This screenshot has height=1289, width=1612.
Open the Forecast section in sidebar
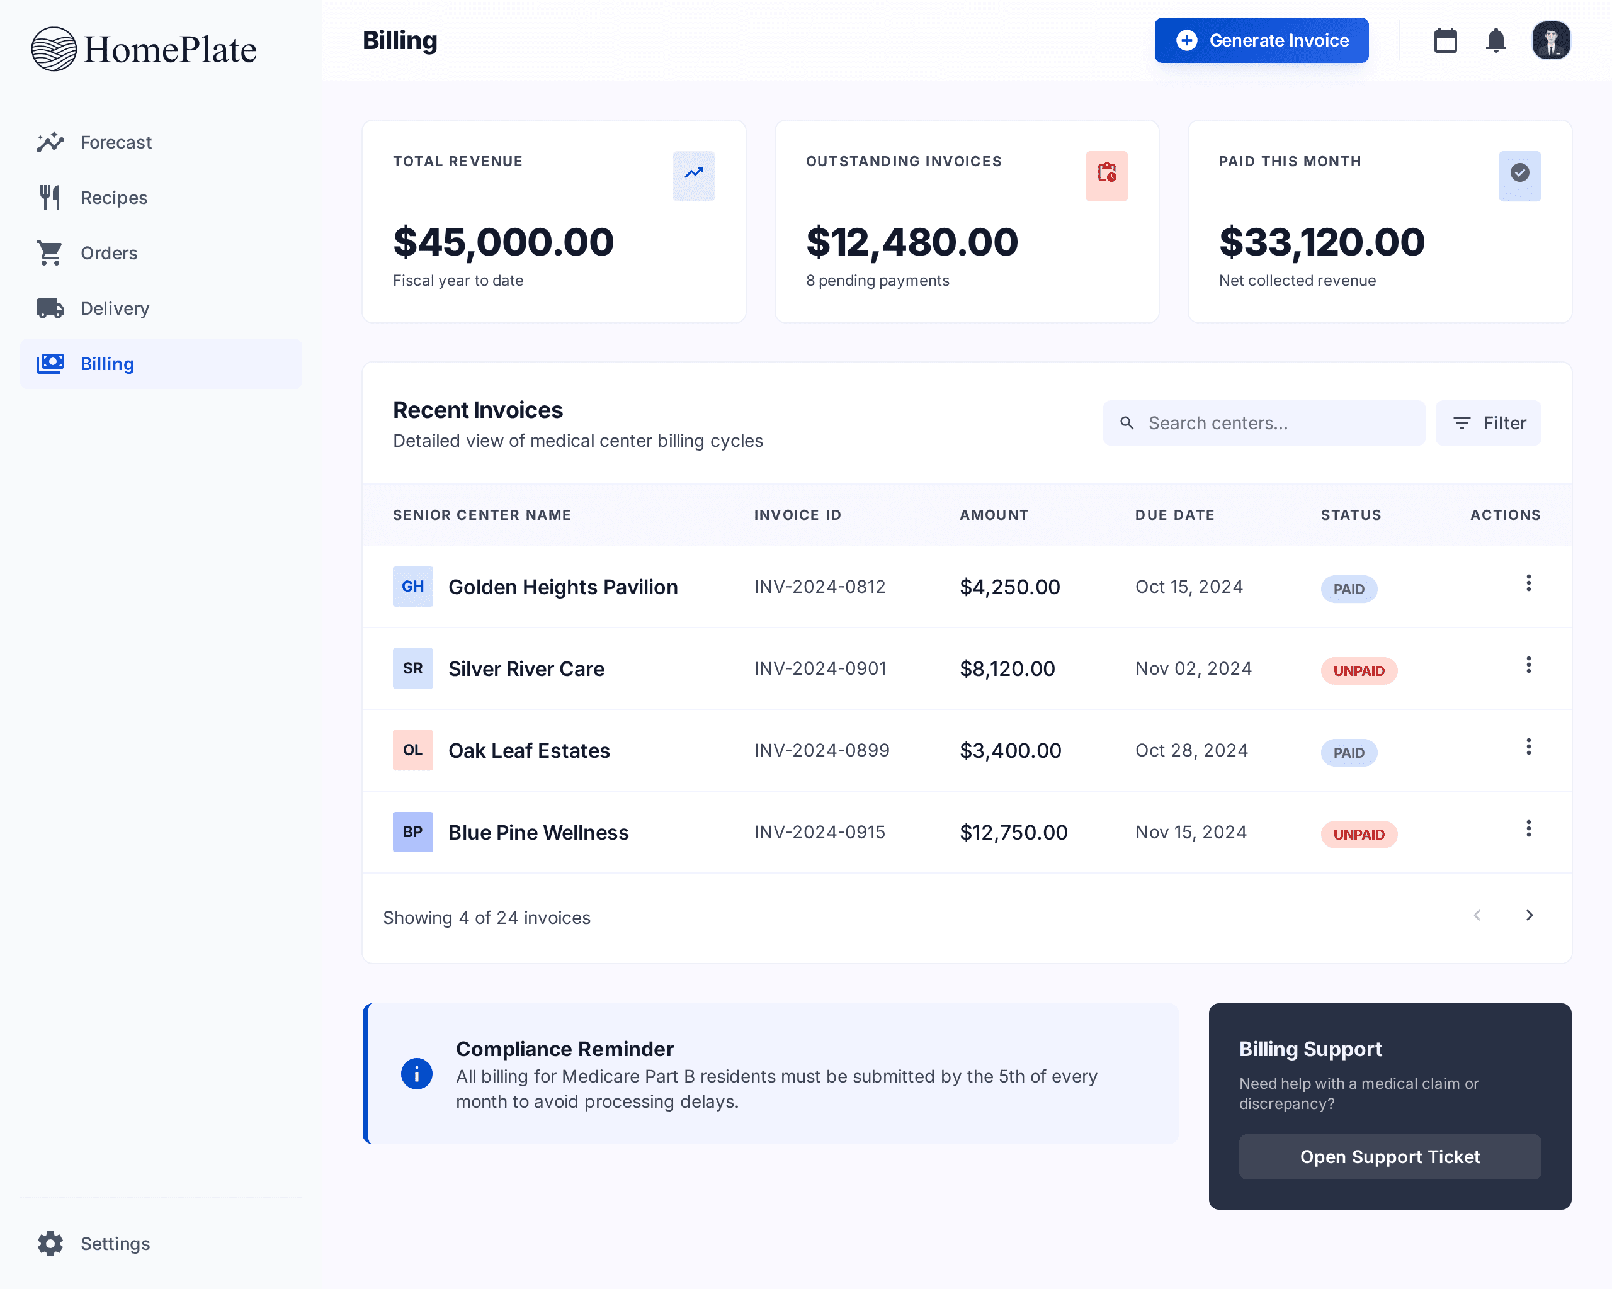coord(115,142)
